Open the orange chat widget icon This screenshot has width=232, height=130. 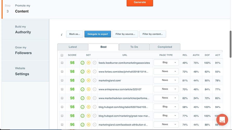pyautogui.click(x=222, y=120)
